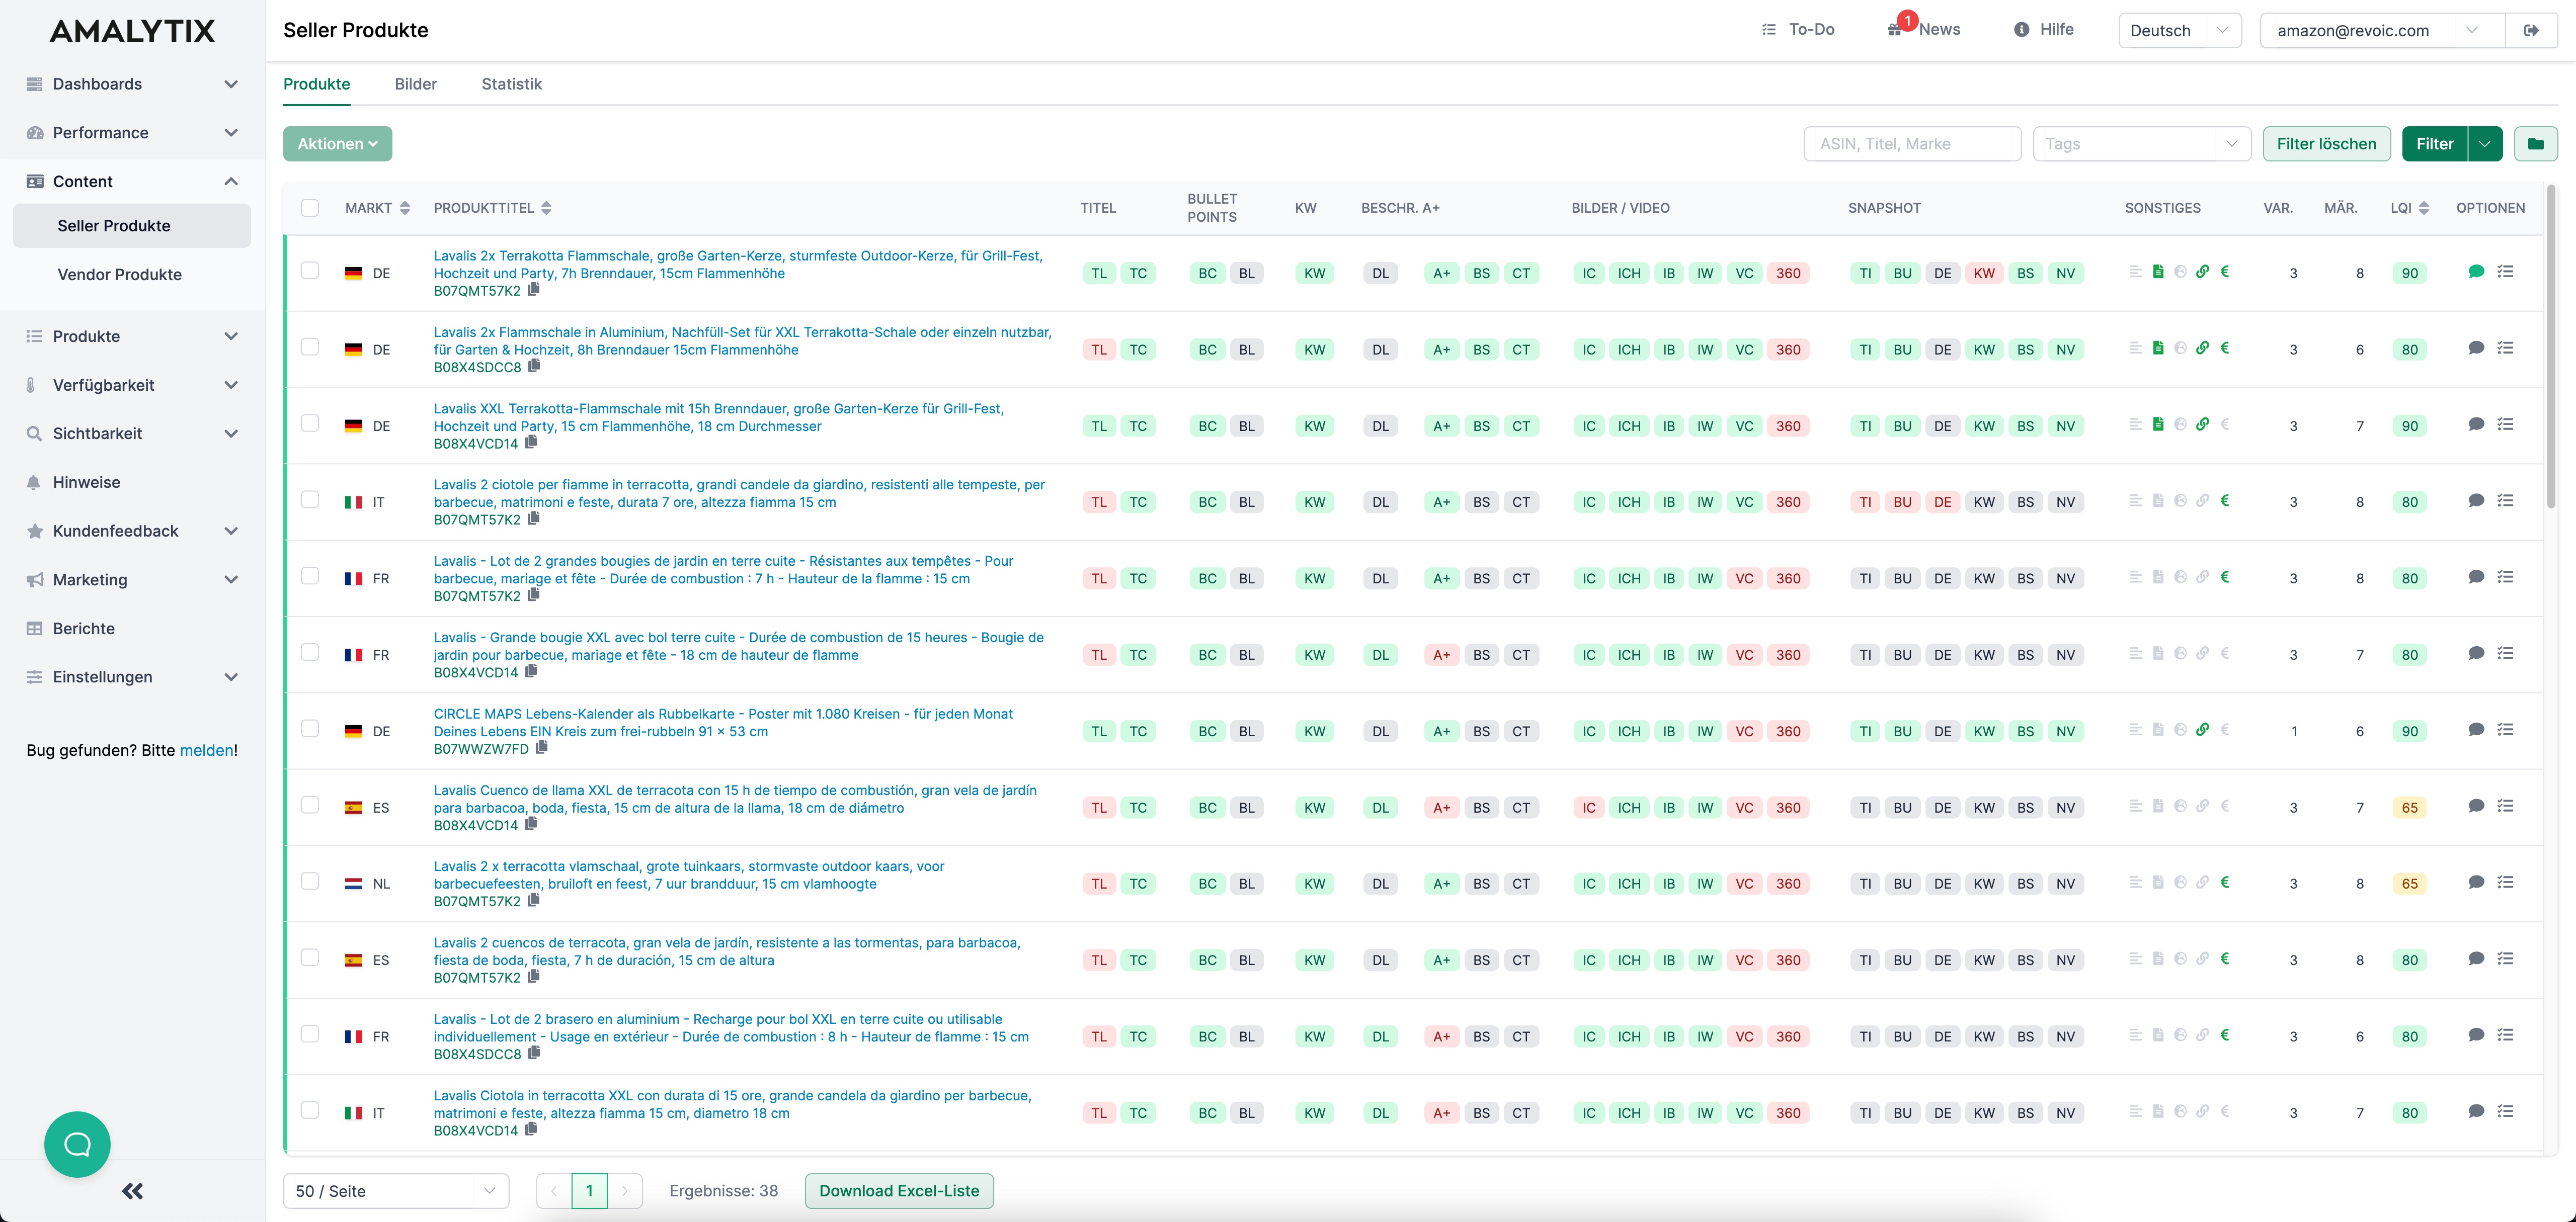Click the ASIN, Titel, Marke search field
2576x1222 pixels.
[x=1911, y=144]
